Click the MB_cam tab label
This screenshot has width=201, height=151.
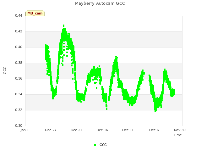click(35, 13)
